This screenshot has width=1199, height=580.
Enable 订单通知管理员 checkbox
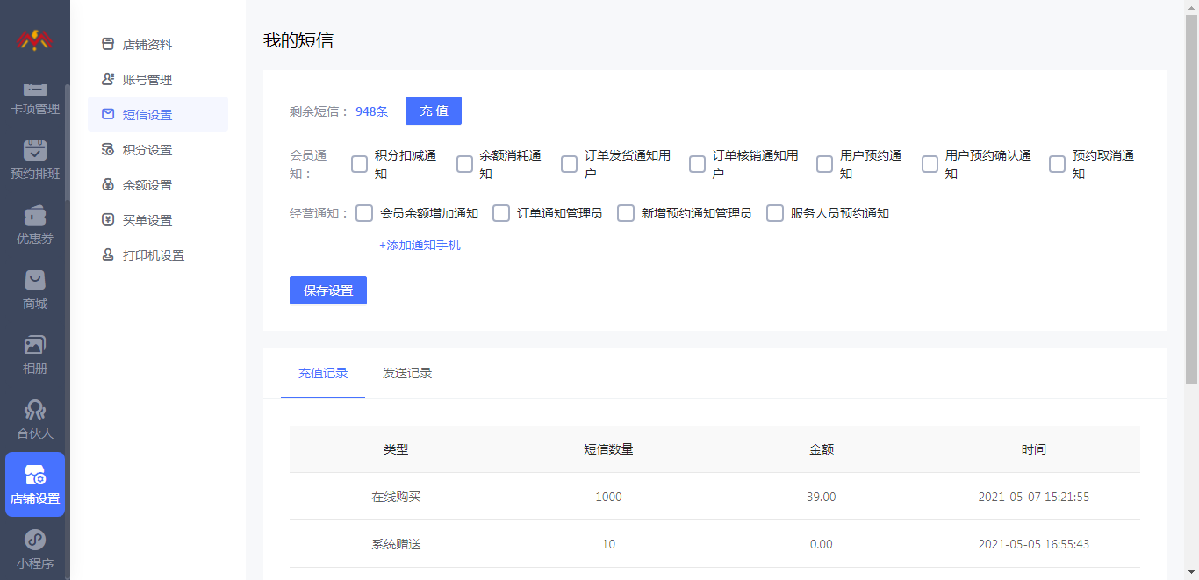(x=501, y=213)
